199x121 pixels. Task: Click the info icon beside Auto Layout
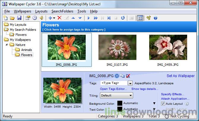[187, 104]
